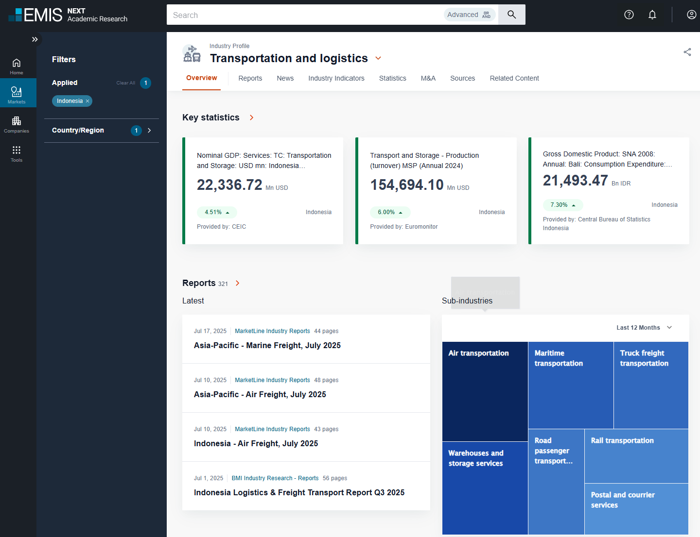Click the search magnifier button
The height and width of the screenshot is (537, 700).
511,15
